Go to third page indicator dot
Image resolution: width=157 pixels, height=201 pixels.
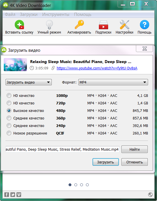coord(82,185)
